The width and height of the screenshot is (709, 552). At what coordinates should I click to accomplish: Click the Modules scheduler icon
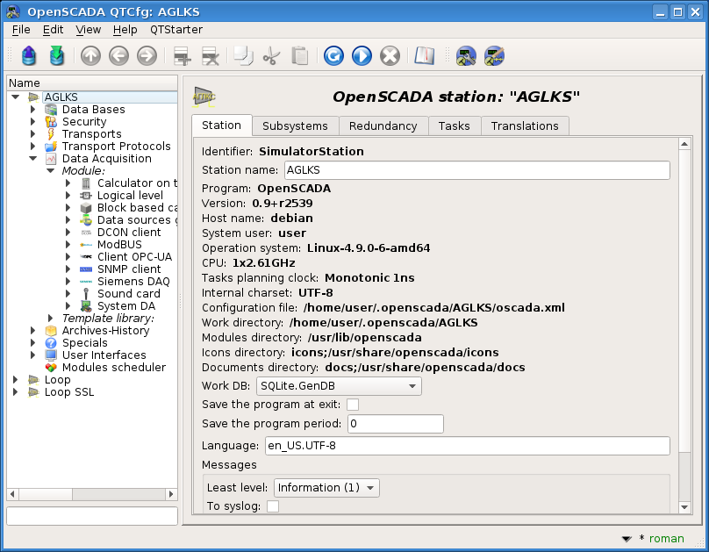[x=51, y=367]
